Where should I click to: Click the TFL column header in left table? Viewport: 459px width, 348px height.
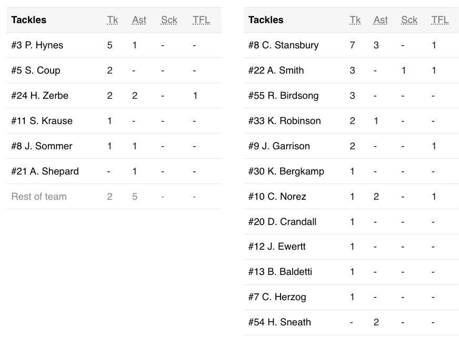point(201,20)
